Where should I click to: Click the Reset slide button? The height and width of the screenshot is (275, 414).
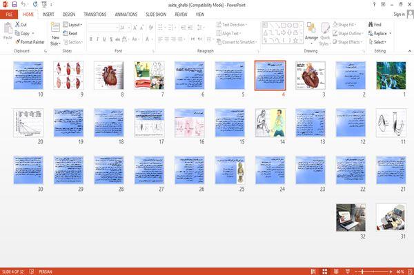pos(70,33)
